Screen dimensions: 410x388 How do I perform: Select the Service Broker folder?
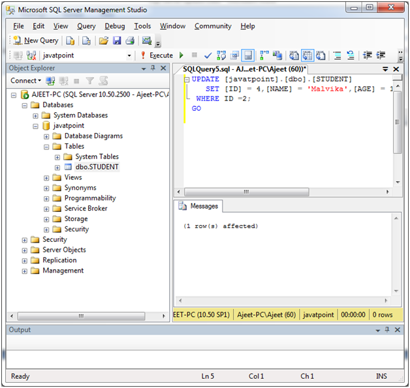point(86,209)
